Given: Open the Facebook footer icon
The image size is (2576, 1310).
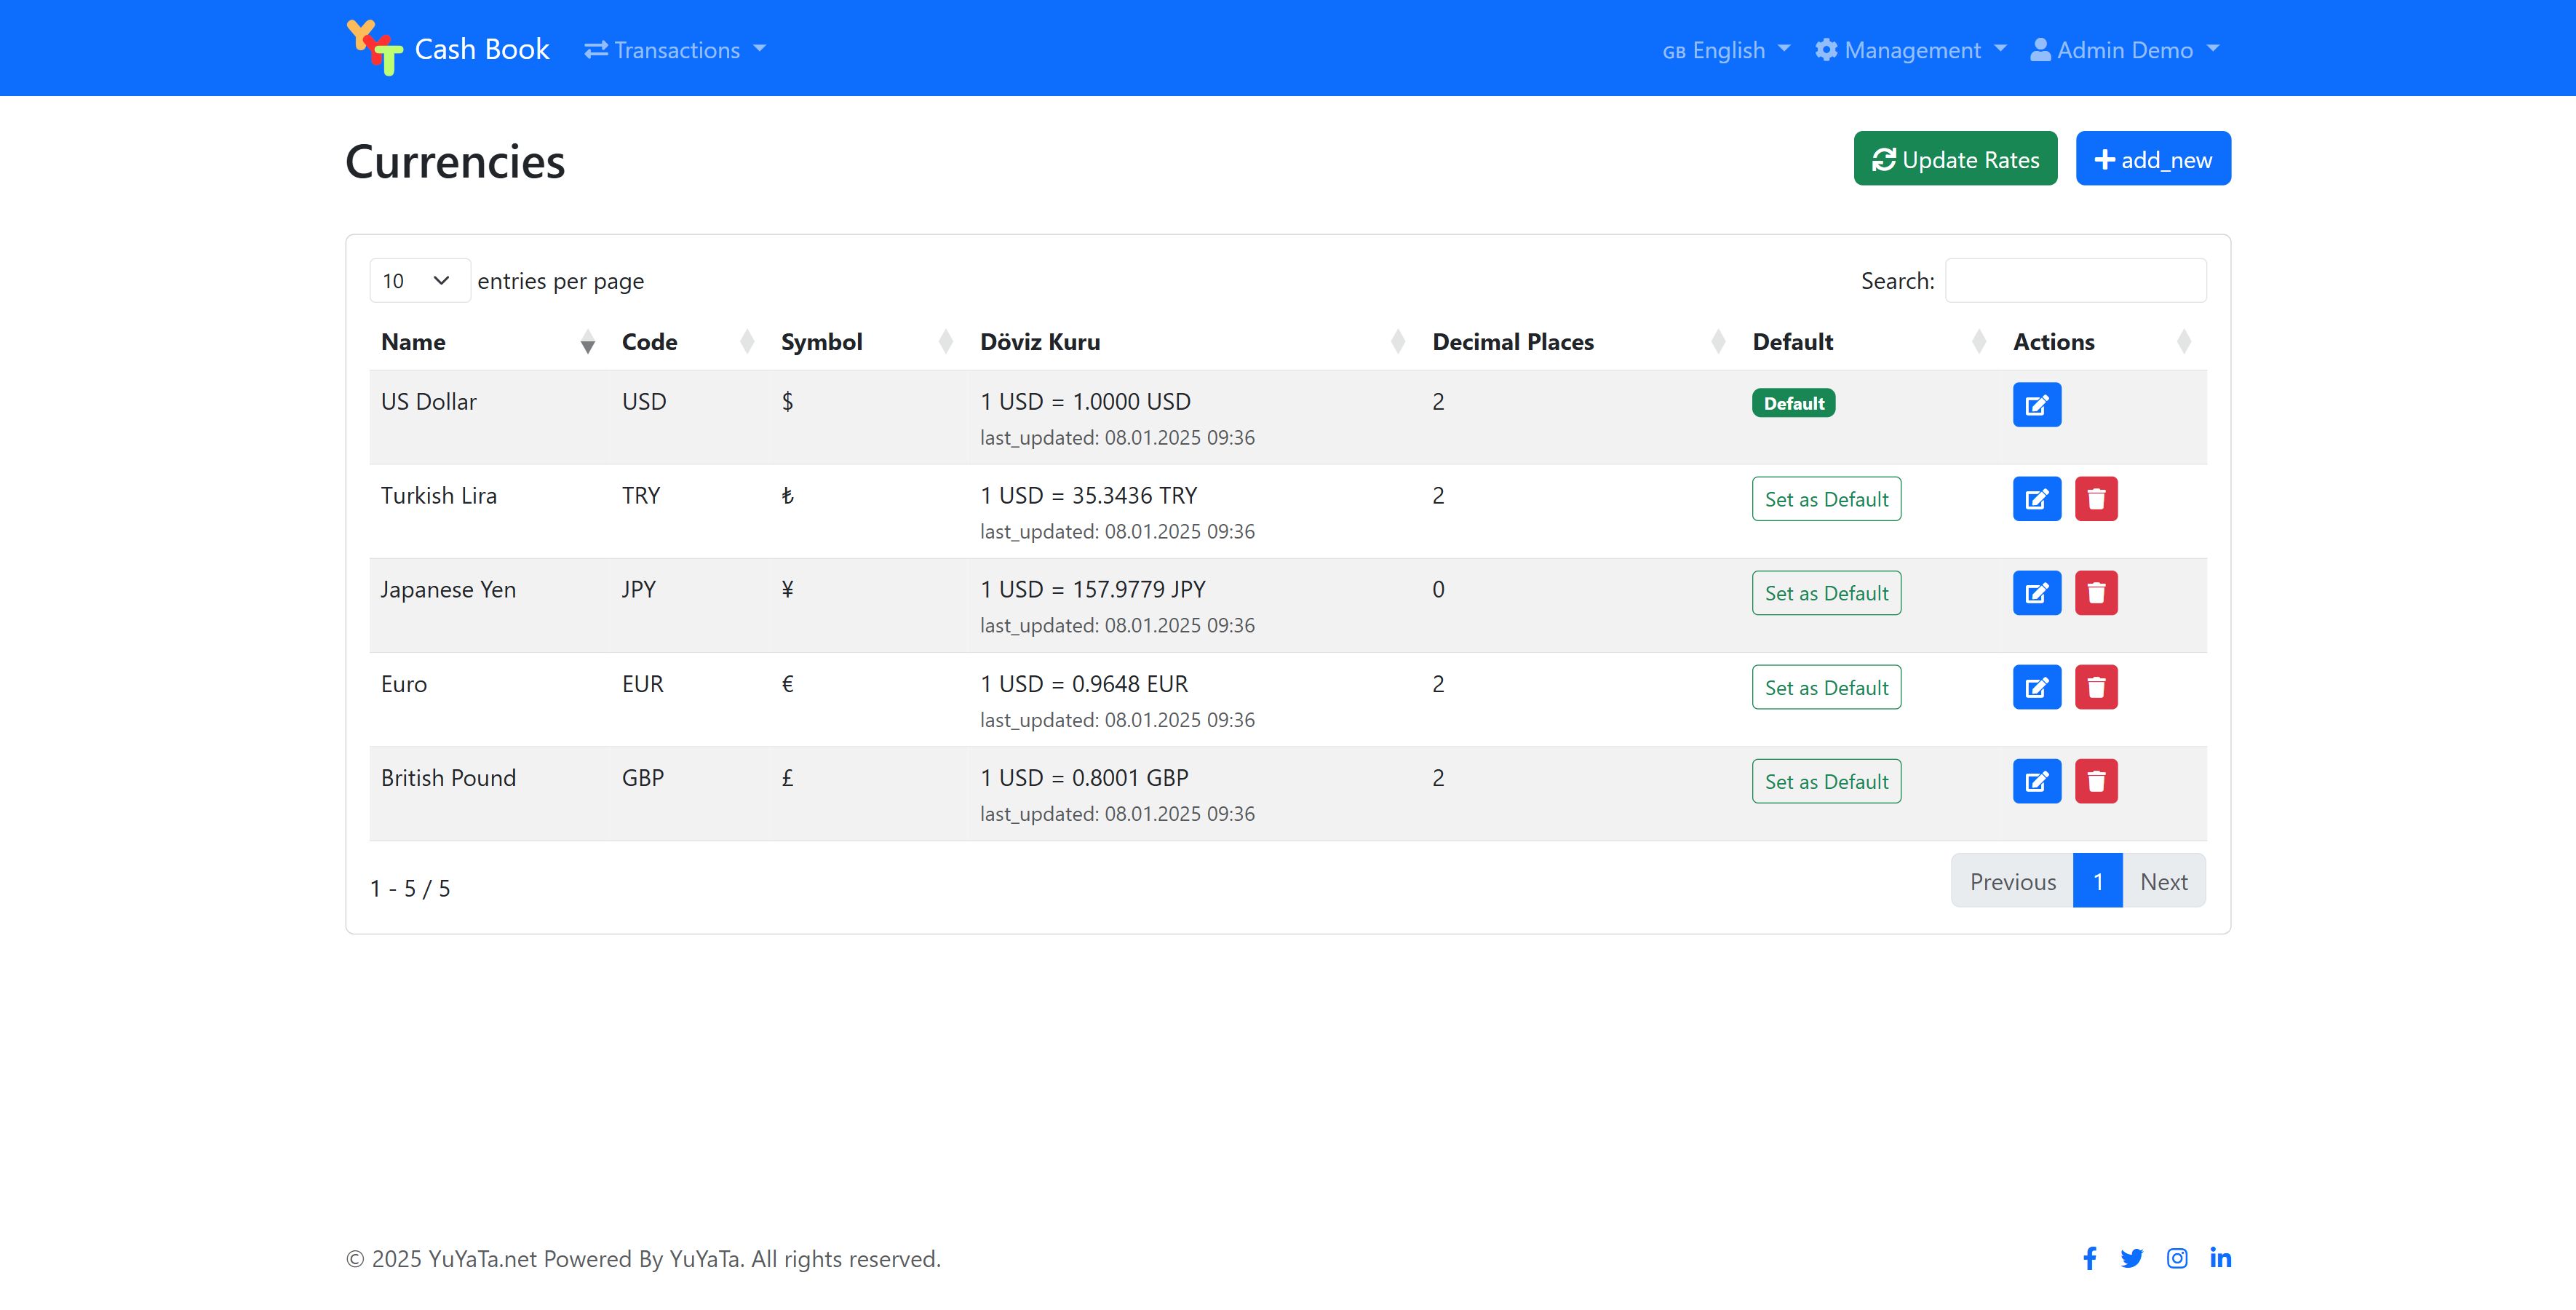Looking at the screenshot, I should point(2089,1258).
